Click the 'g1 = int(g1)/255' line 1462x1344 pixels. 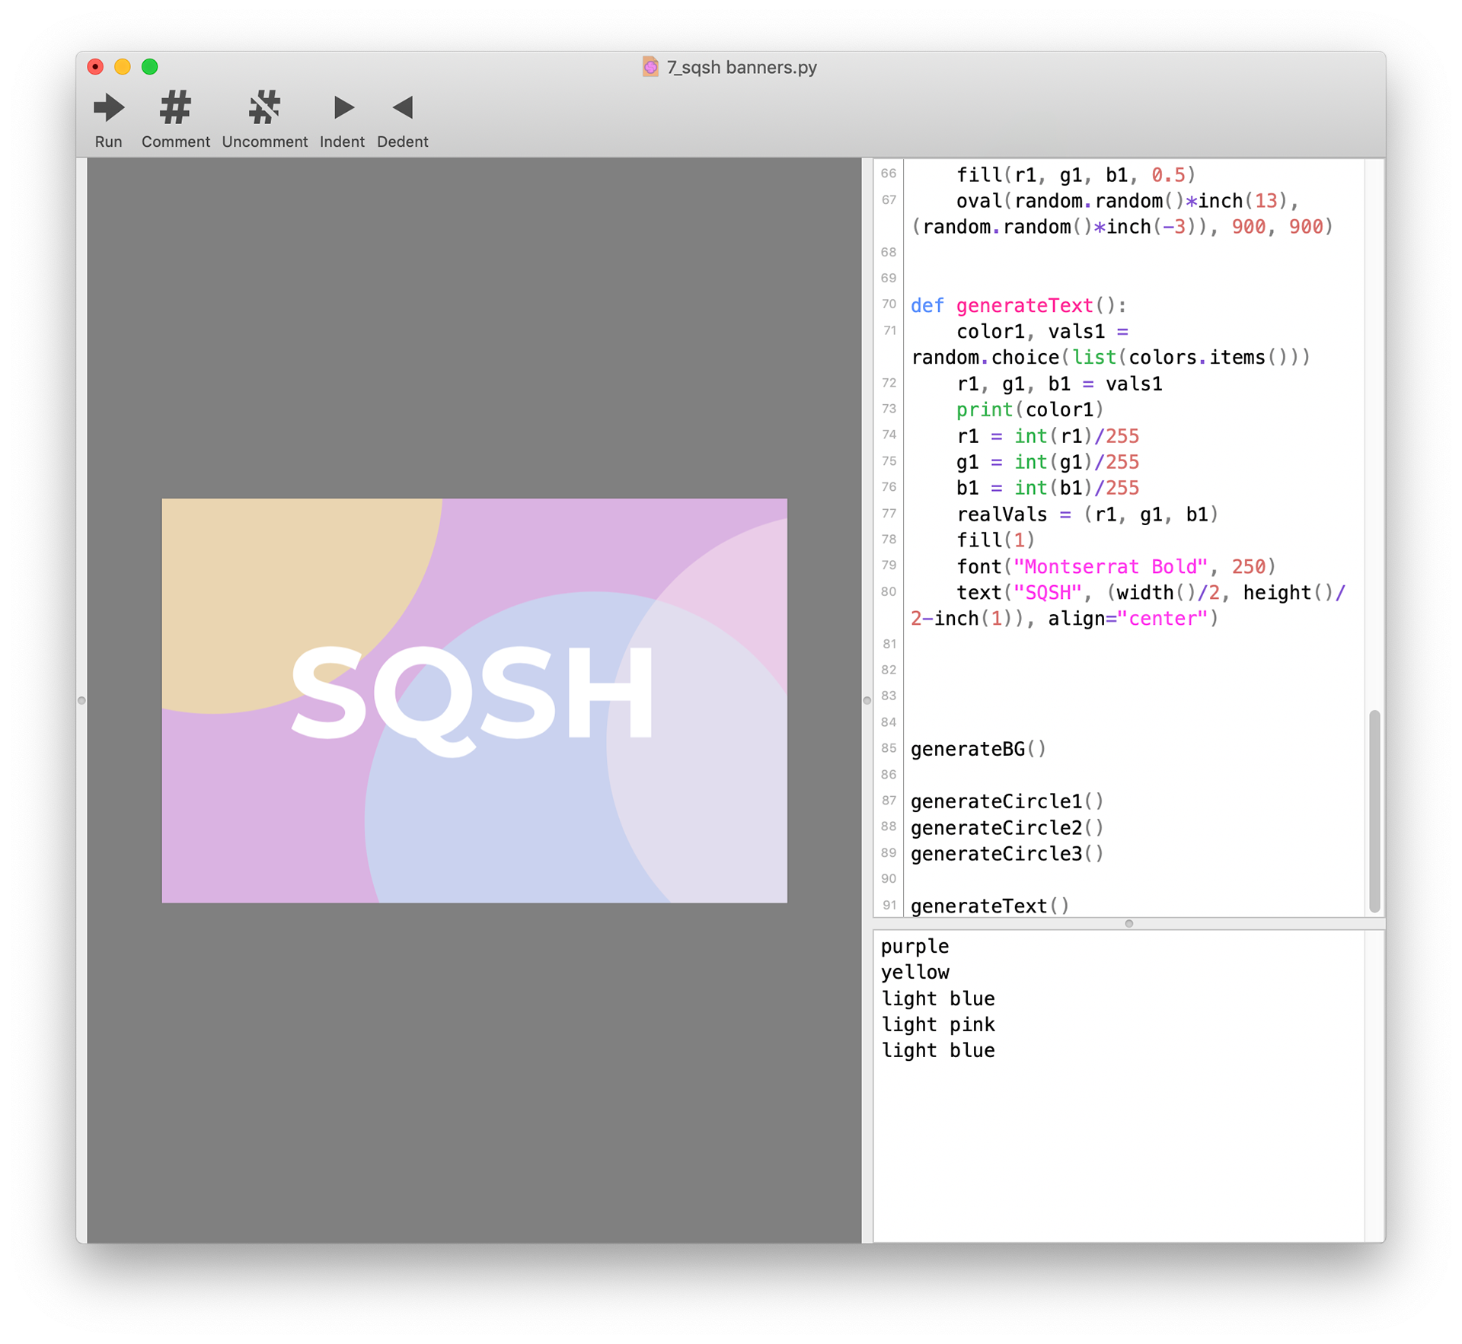point(1047,462)
